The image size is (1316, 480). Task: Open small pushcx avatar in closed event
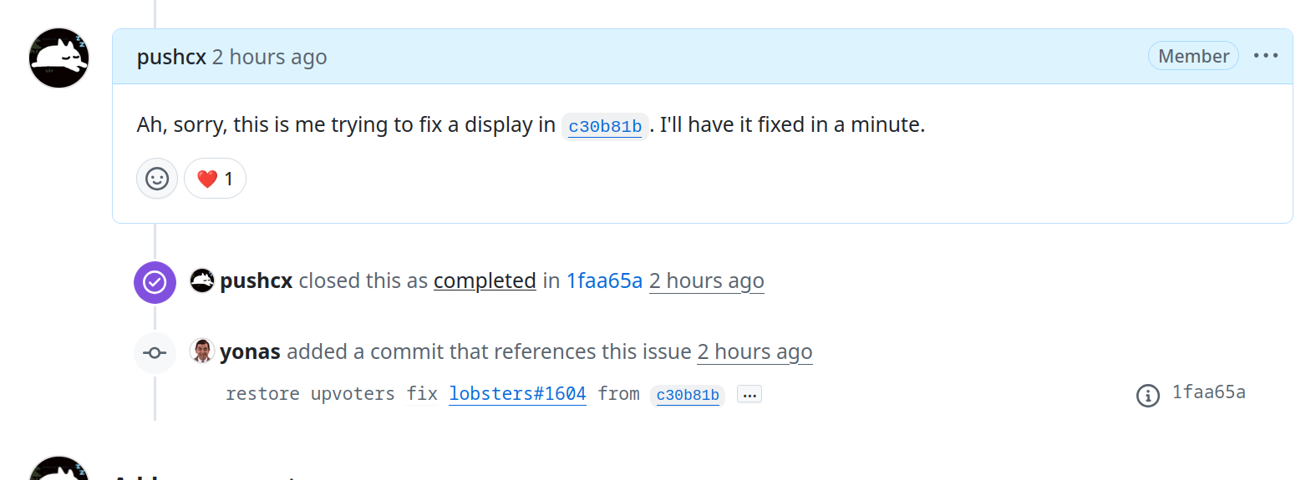pos(202,280)
